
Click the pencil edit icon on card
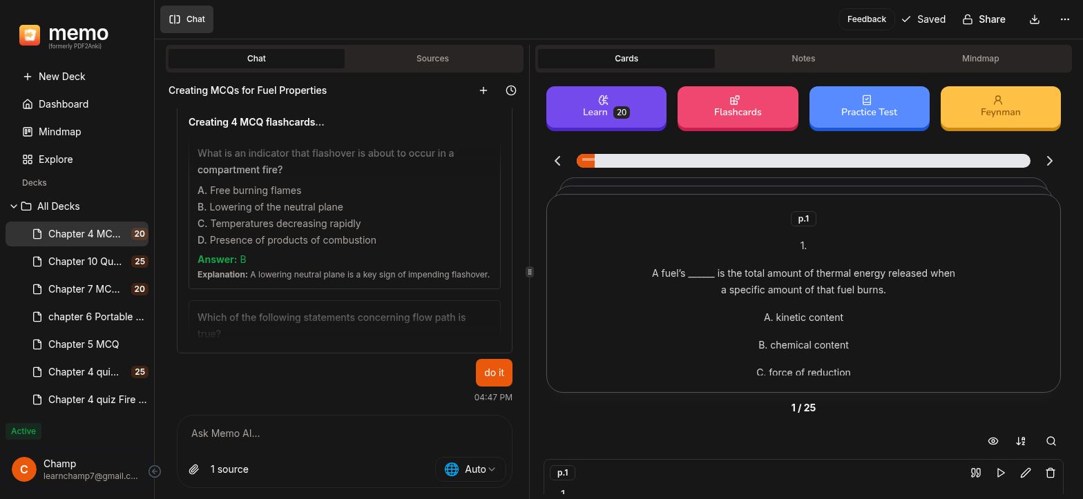pos(1026,473)
